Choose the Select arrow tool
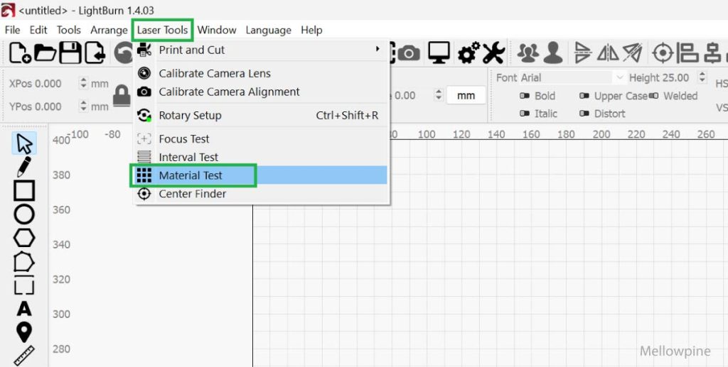728x367 pixels. (x=24, y=143)
